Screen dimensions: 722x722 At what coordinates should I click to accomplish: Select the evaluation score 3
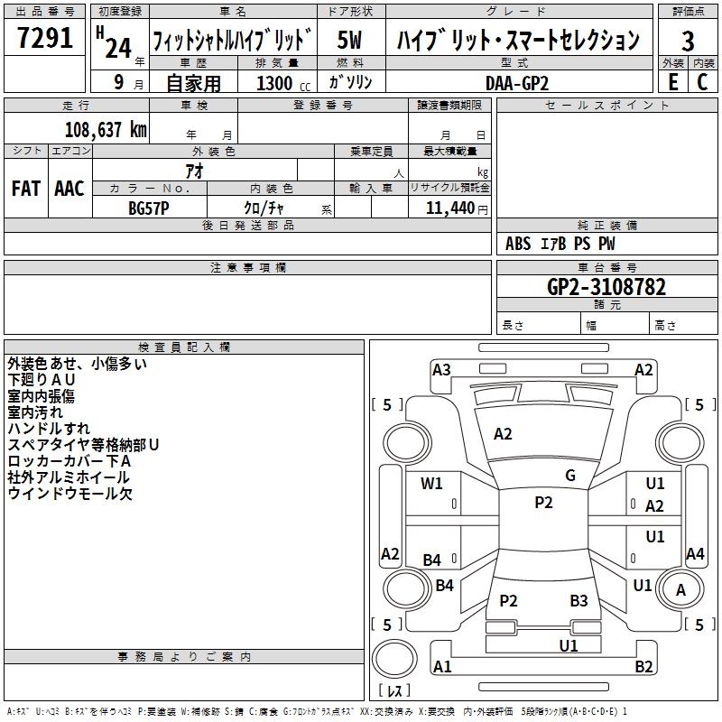[688, 41]
